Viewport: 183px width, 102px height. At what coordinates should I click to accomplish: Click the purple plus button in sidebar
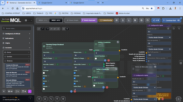point(30,91)
